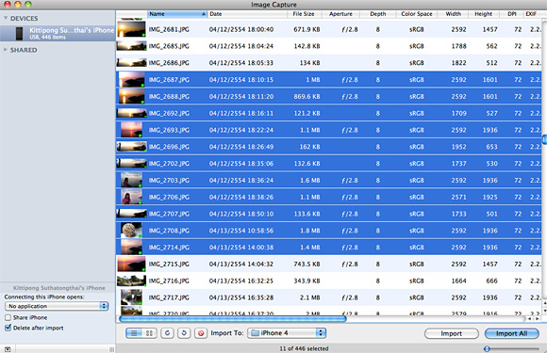Click the red delete button
The width and height of the screenshot is (547, 353).
pyautogui.click(x=201, y=333)
